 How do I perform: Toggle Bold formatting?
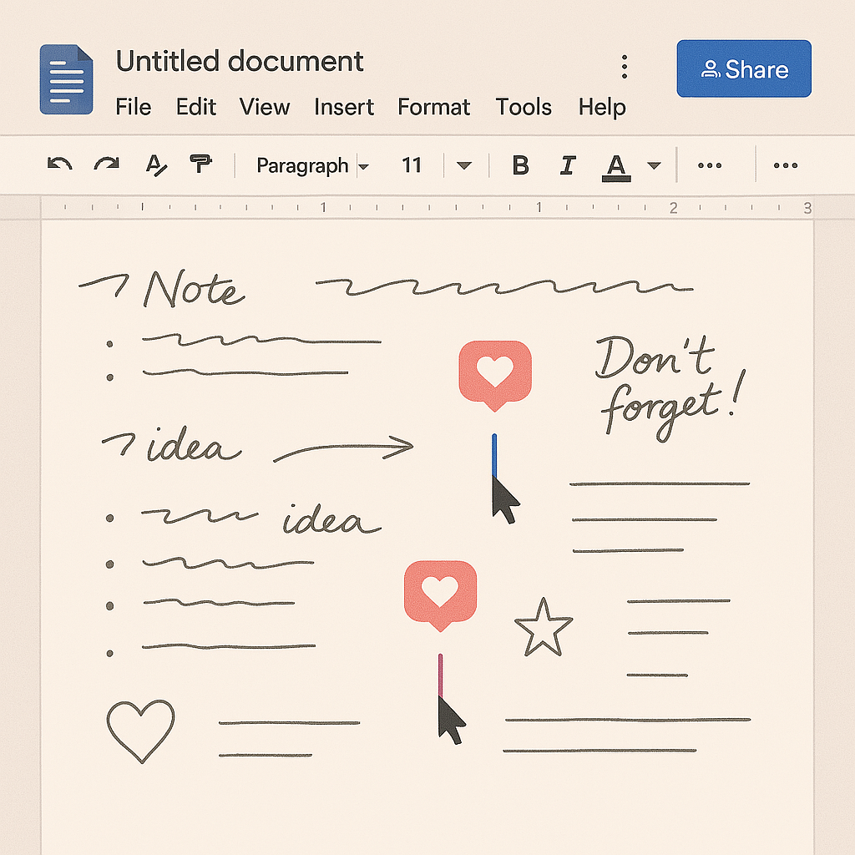point(520,165)
